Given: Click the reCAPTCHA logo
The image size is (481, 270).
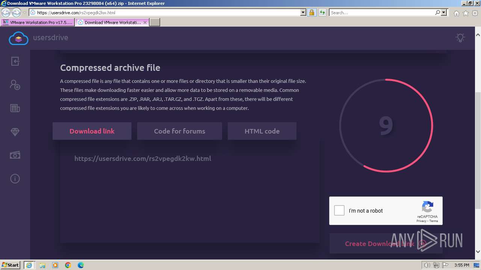Looking at the screenshot, I should 428,207.
